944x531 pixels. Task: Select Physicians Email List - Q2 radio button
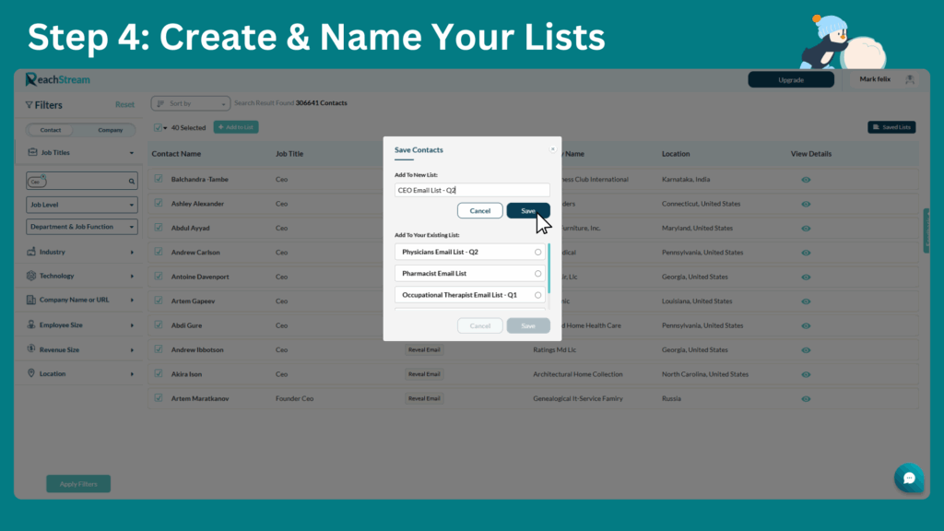537,252
